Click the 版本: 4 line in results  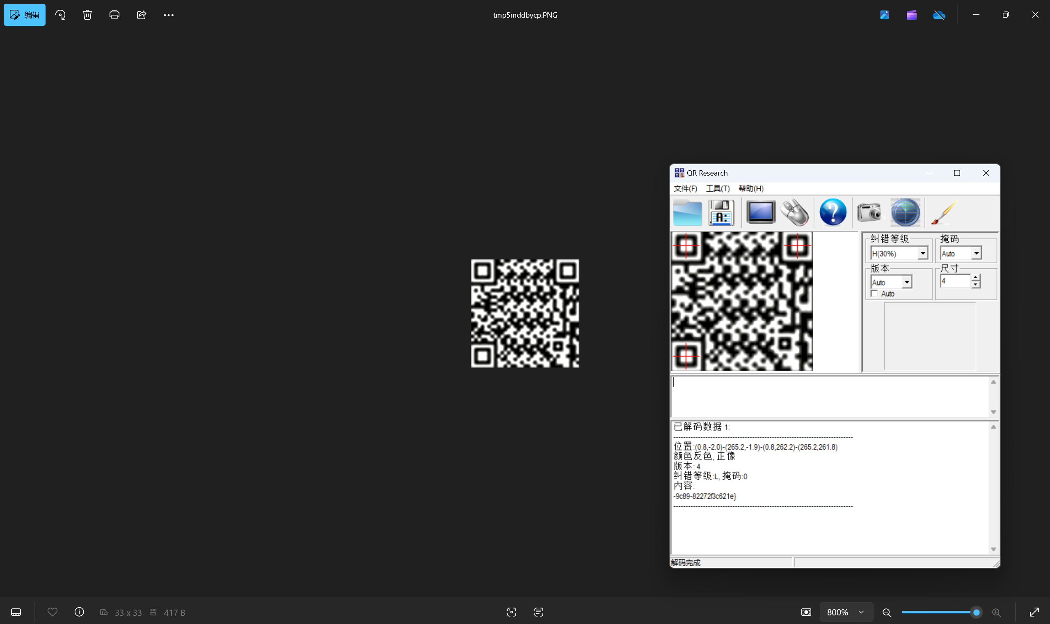point(687,466)
